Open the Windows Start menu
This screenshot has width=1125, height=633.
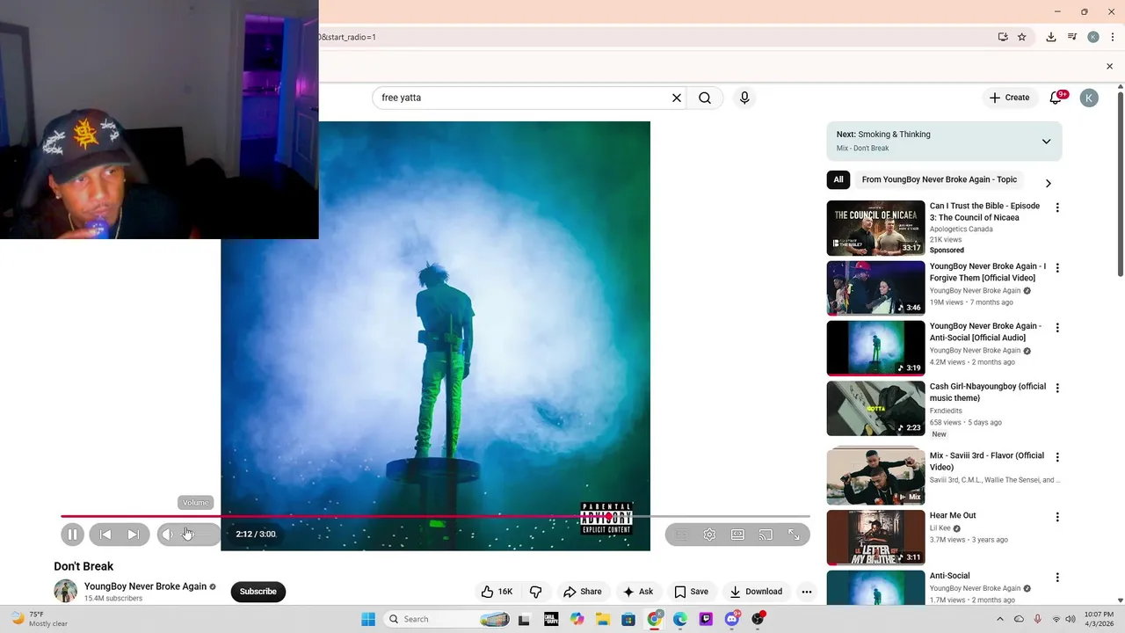pos(367,619)
